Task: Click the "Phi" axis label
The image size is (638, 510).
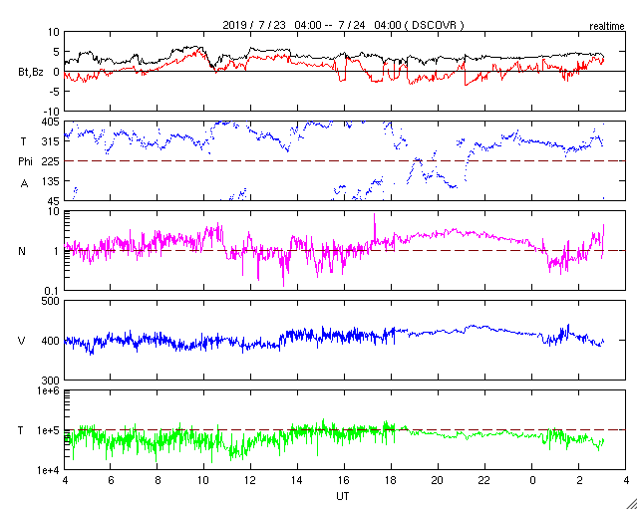Action: pos(25,162)
